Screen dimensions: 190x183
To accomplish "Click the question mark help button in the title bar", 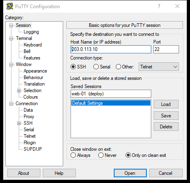I will (159, 6).
